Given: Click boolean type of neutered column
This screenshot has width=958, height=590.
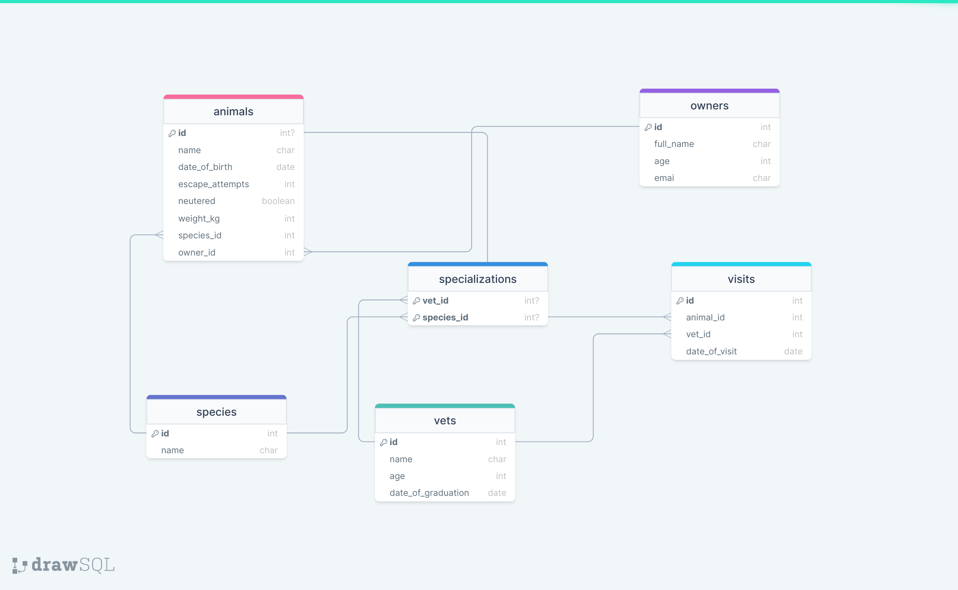Looking at the screenshot, I should pos(278,201).
